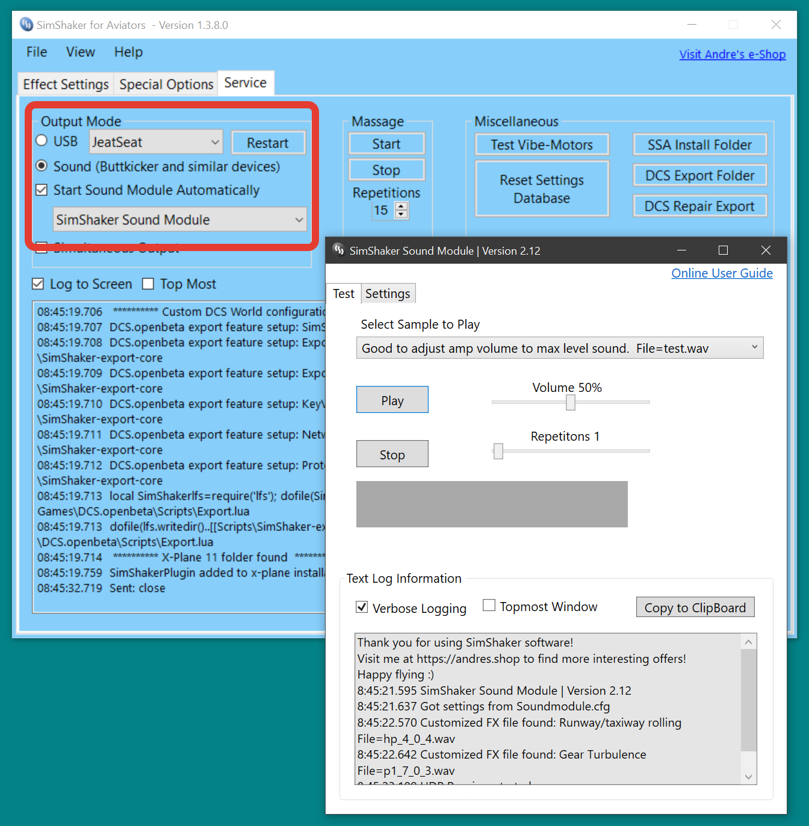Minimize the SimShaker Sound Module window
Image resolution: width=809 pixels, height=826 pixels.
coord(681,250)
